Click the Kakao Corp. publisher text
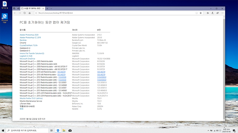 (77, 106)
